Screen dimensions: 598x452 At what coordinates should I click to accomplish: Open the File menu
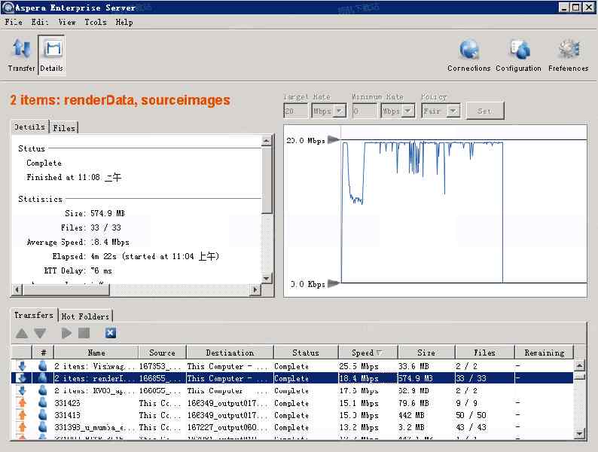(x=14, y=22)
